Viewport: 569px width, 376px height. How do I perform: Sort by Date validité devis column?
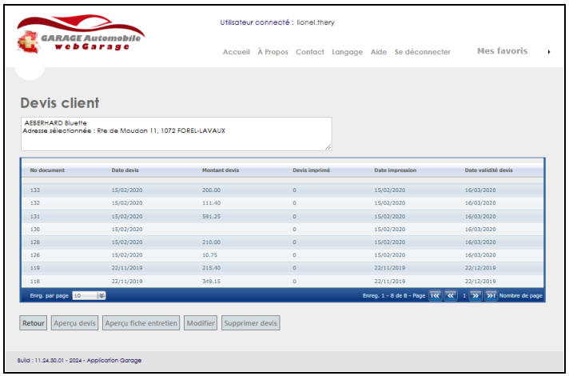pos(488,170)
